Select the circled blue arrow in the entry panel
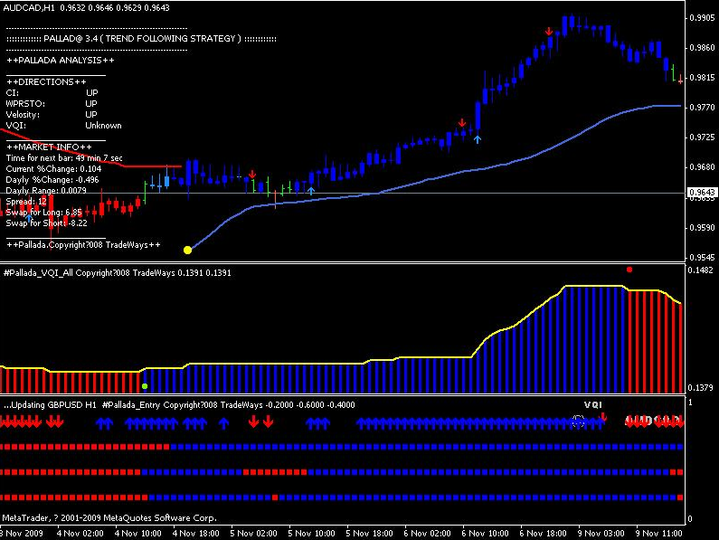Image resolution: width=719 pixels, height=540 pixels. tap(578, 422)
